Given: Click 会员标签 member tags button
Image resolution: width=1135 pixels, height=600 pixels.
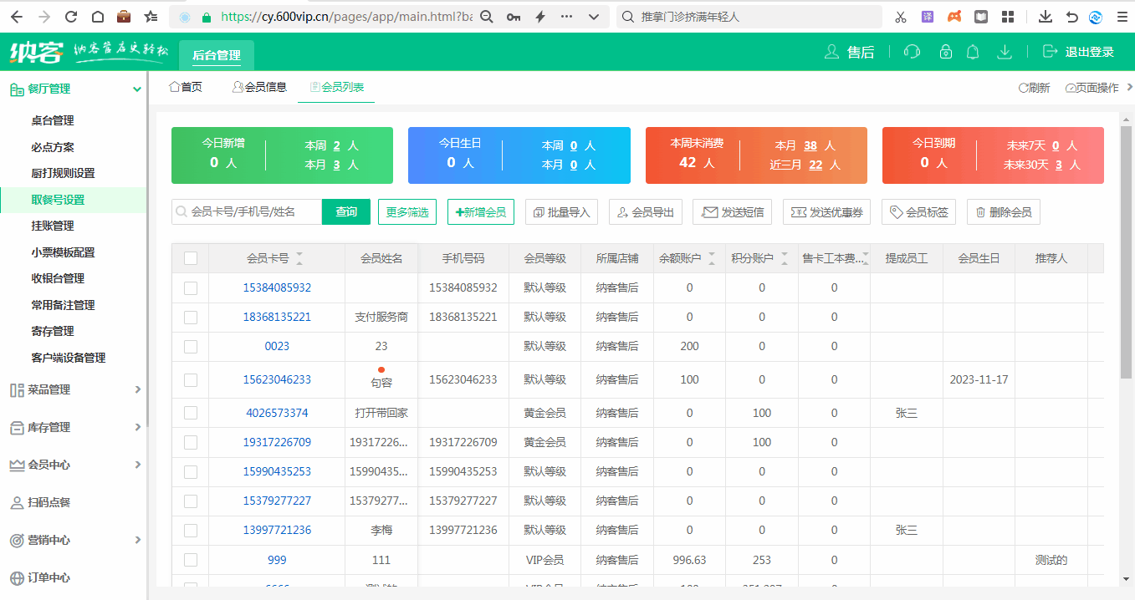Looking at the screenshot, I should pos(918,211).
